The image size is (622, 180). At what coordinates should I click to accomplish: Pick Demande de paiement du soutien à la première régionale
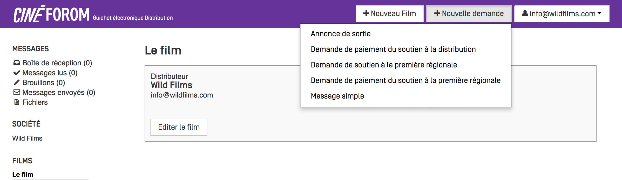pyautogui.click(x=405, y=80)
